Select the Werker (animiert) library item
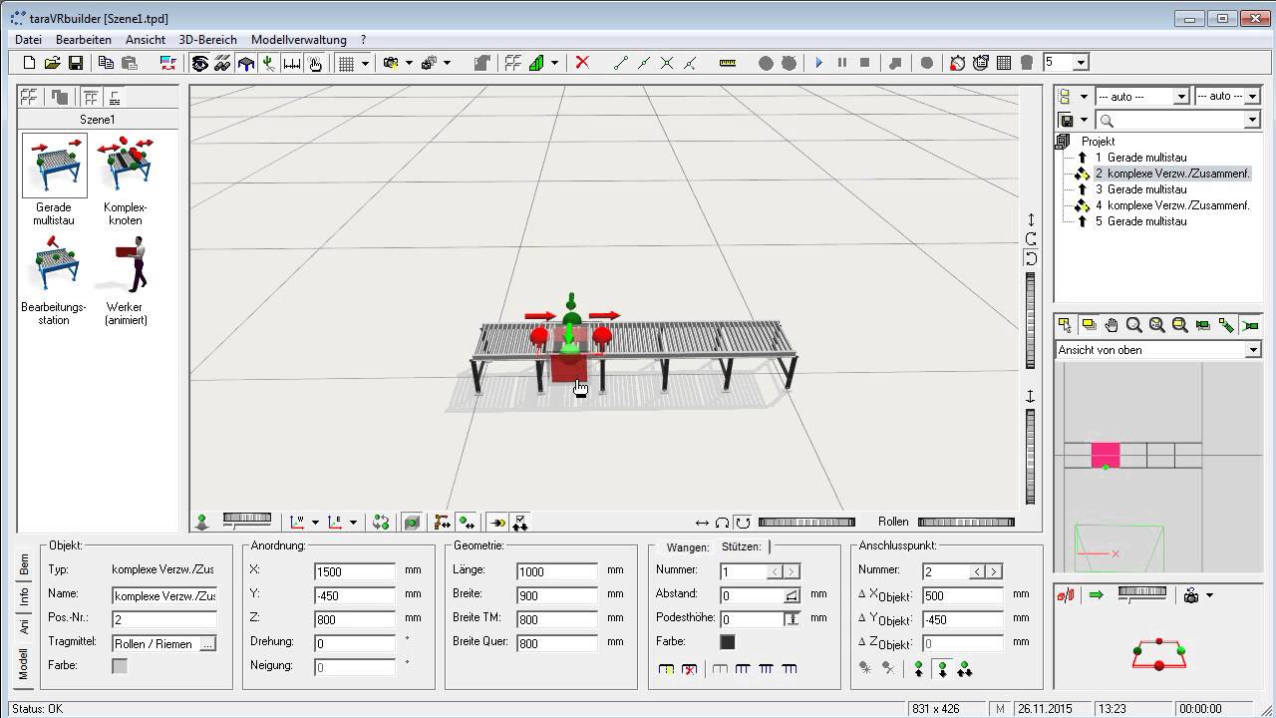Screen dimensions: 1276x718 (126, 264)
